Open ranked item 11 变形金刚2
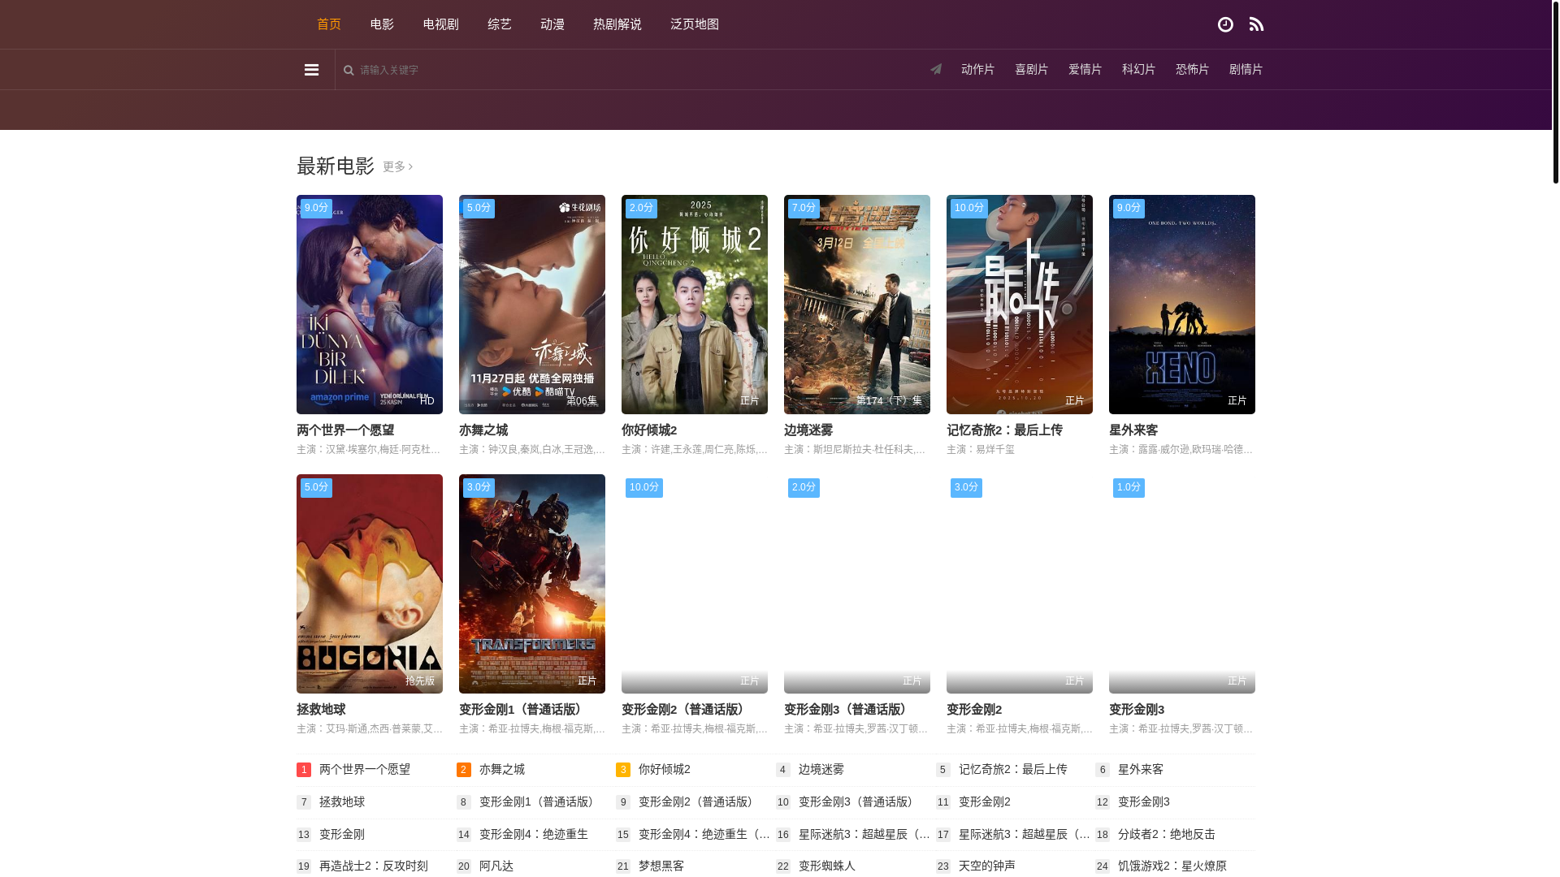 click(x=985, y=801)
